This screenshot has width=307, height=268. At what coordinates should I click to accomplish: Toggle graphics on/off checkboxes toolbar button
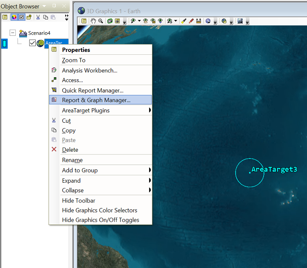[x=22, y=17]
